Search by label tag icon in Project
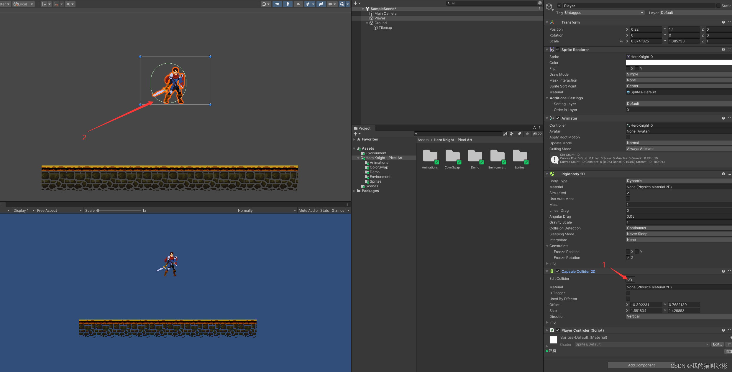The height and width of the screenshot is (372, 732). point(519,134)
